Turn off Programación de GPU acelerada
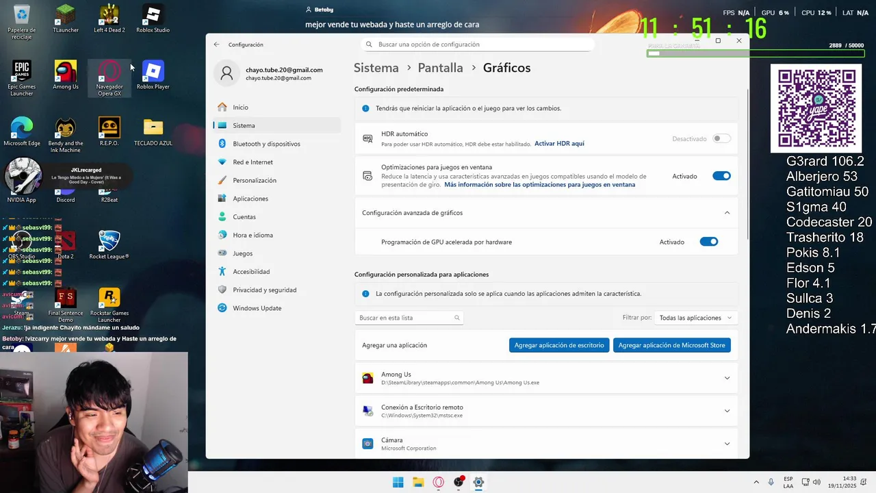 tap(708, 242)
